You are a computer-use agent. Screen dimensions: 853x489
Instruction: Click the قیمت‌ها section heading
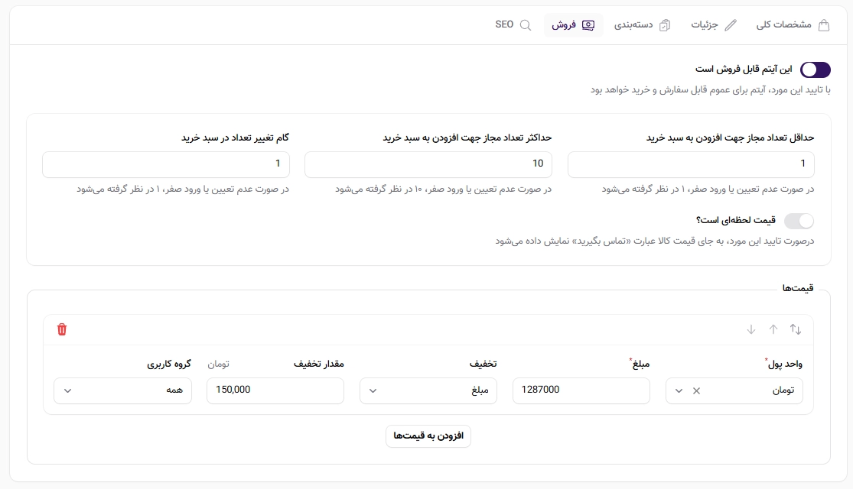(798, 288)
